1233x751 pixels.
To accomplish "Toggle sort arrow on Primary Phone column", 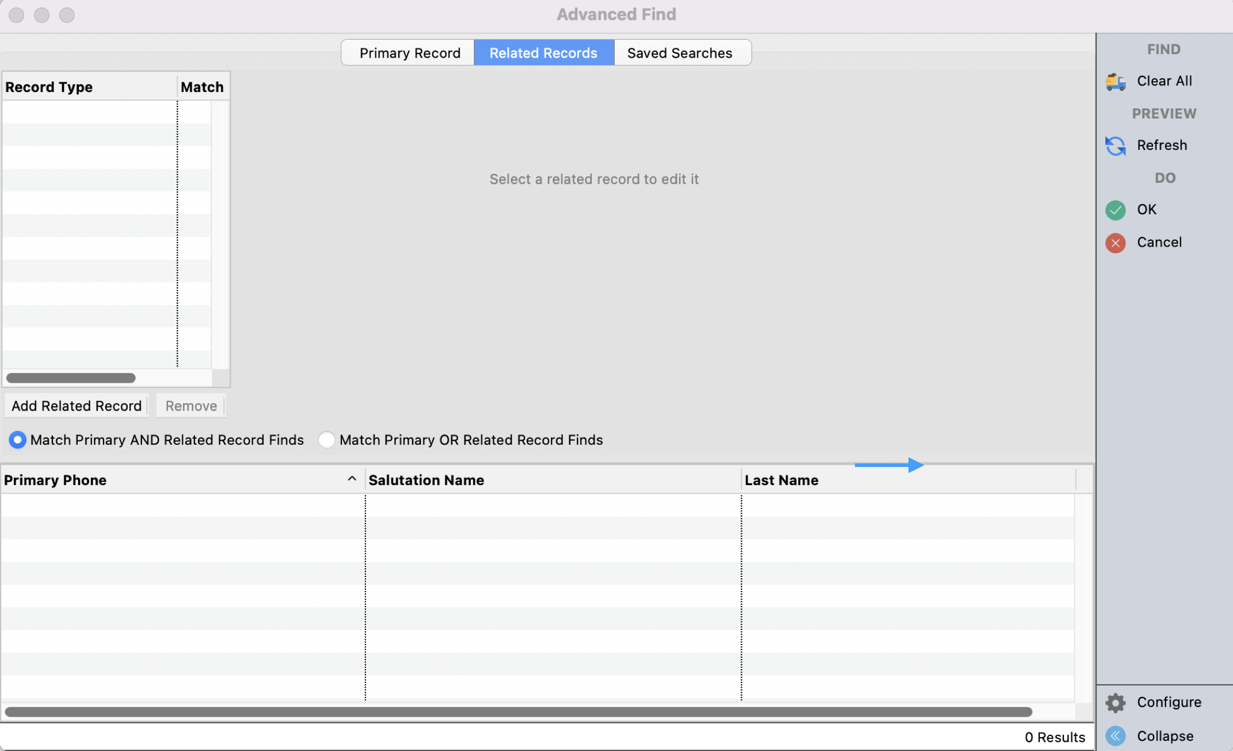I will click(352, 479).
